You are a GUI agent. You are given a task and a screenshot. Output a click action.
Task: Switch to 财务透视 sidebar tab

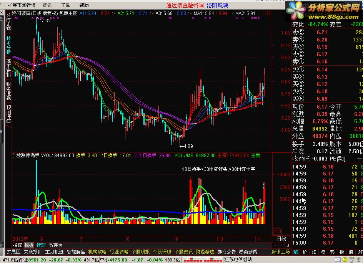8,91
